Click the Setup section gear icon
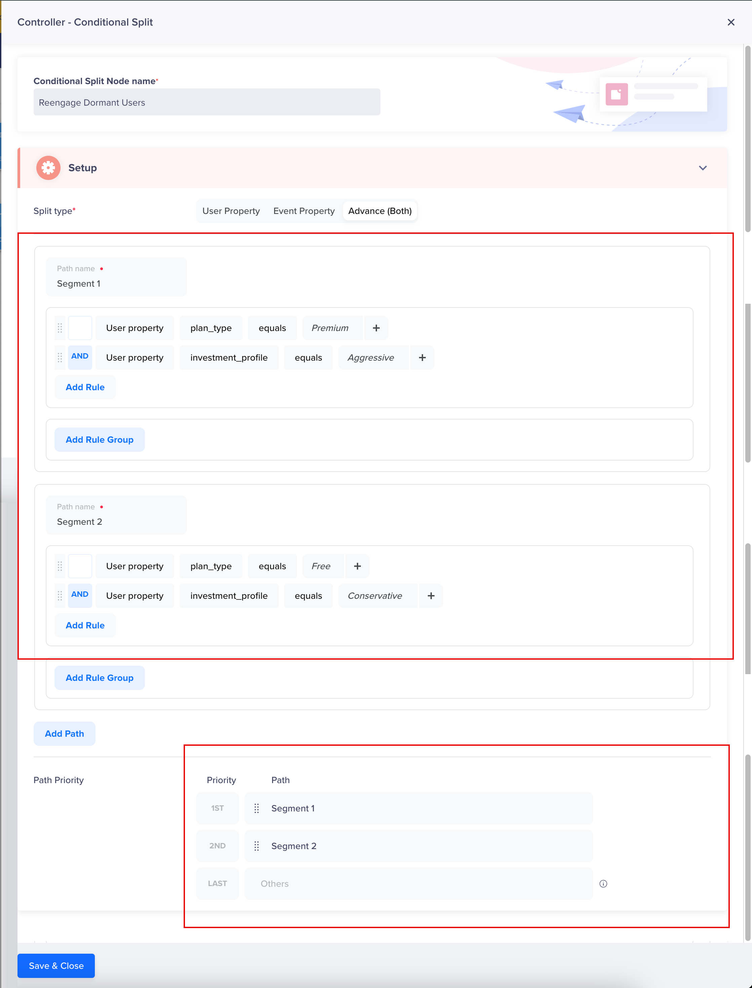 48,168
